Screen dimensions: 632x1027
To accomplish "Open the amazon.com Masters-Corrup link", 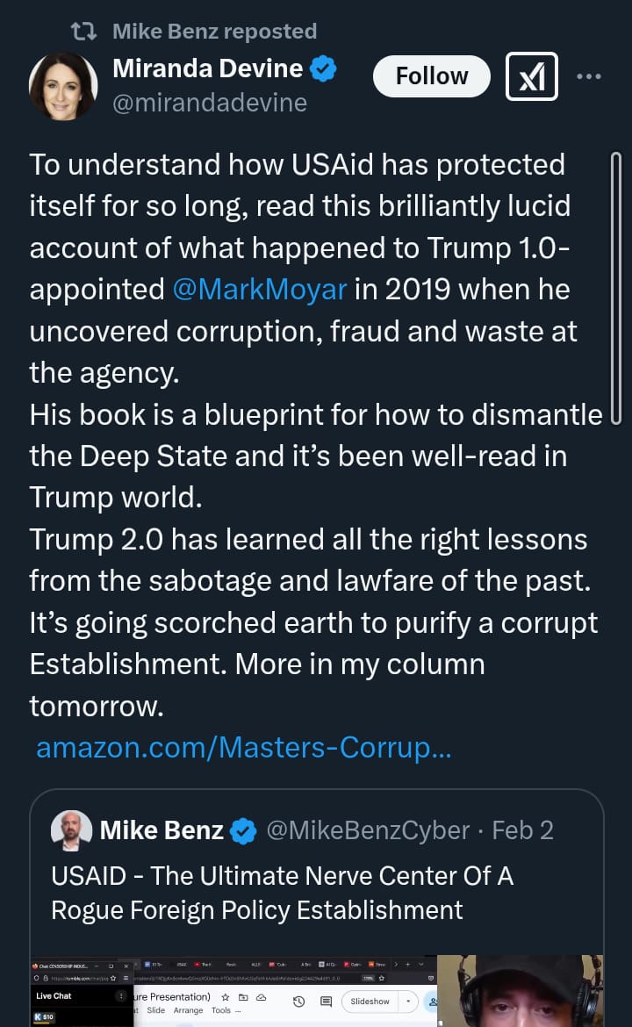I will [x=244, y=748].
